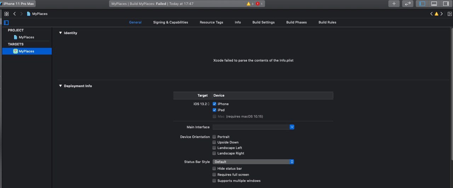Toggle the project and targets list sidebar
The image size is (453, 188).
click(6, 22)
